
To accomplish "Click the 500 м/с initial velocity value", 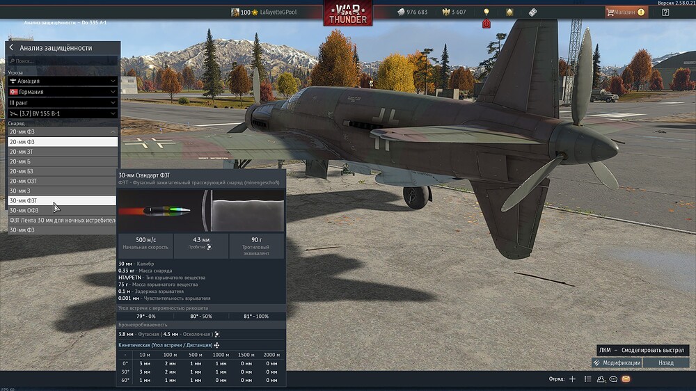I will 145,239.
